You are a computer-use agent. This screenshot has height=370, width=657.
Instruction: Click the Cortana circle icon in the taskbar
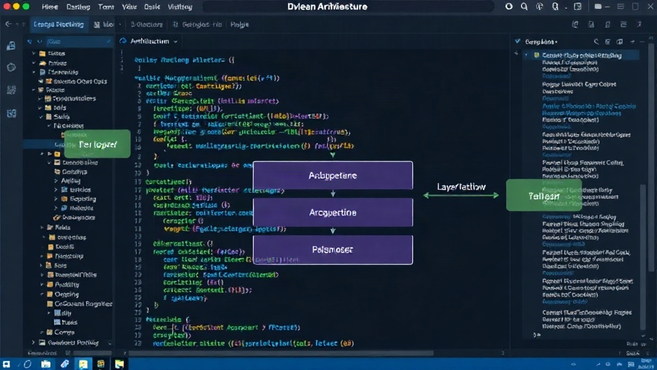(27, 364)
